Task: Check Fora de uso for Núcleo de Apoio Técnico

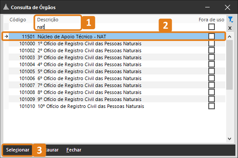Action: coord(211,36)
